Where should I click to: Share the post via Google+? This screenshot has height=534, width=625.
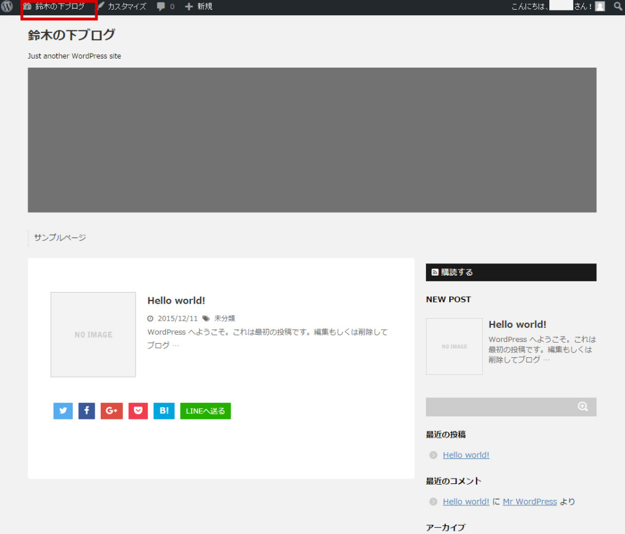(x=111, y=410)
